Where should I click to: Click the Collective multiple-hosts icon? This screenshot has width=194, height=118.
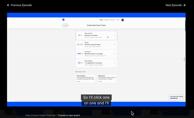(x=80, y=54)
